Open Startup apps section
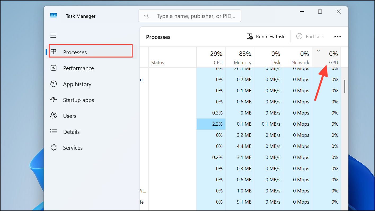The image size is (375, 211). 78,100
